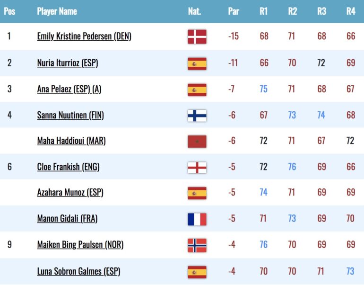Click the Par column header
Viewport: 364px width, 285px height.
tap(234, 11)
